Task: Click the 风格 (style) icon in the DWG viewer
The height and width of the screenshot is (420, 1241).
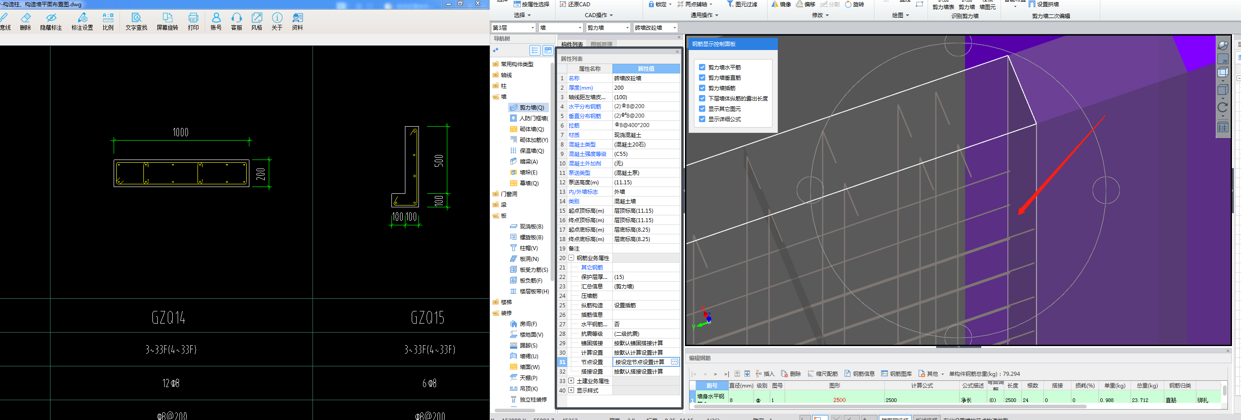Action: coord(257,22)
